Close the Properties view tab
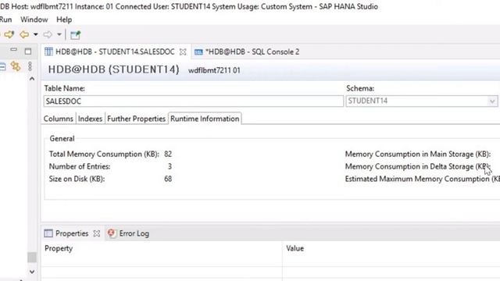The width and height of the screenshot is (500, 281). [97, 233]
